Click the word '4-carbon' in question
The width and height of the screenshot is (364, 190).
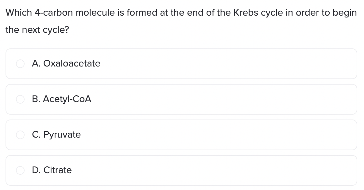(x=54, y=13)
